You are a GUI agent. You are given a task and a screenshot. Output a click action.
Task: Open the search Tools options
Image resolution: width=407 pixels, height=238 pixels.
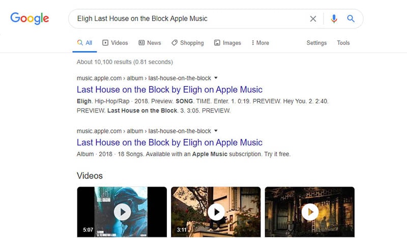[x=343, y=43]
